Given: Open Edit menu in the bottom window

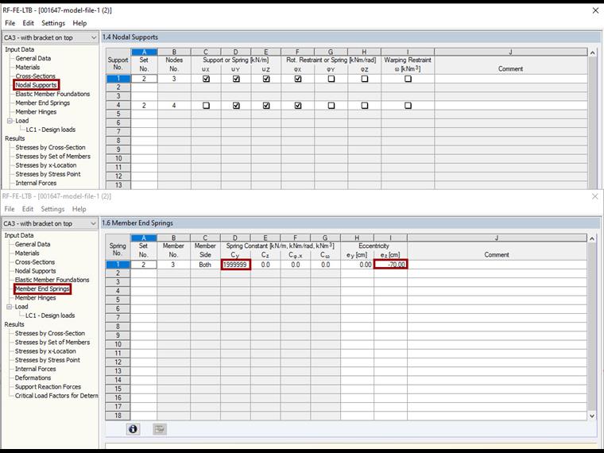Looking at the screenshot, I should pos(28,209).
